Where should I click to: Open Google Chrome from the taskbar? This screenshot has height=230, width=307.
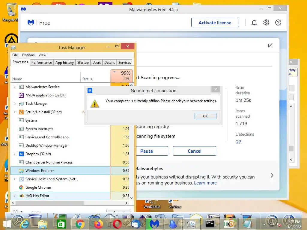tap(80, 224)
